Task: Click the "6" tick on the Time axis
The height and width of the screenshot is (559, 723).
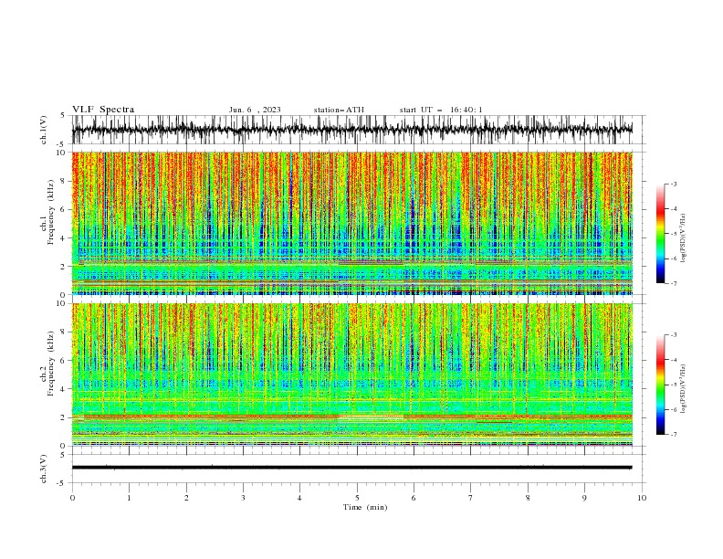Action: tap(414, 498)
